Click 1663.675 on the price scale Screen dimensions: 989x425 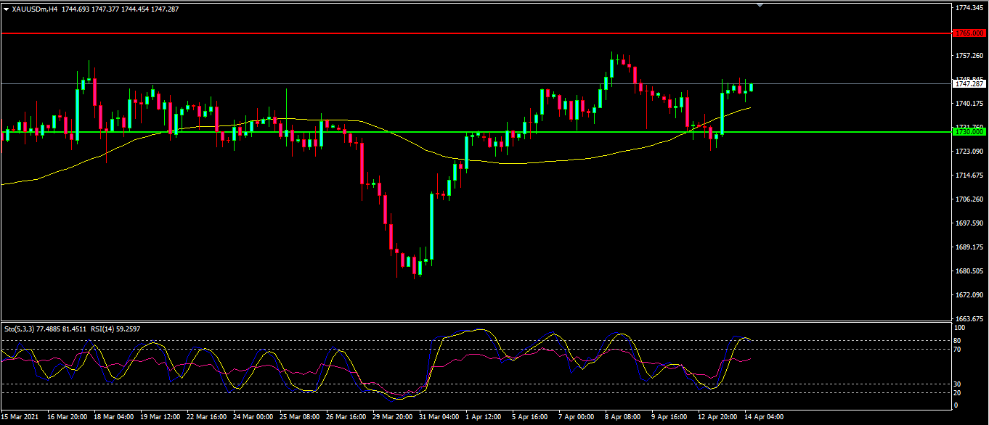[969, 318]
